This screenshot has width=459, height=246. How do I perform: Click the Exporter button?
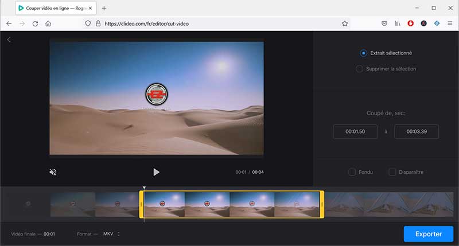[429, 234]
